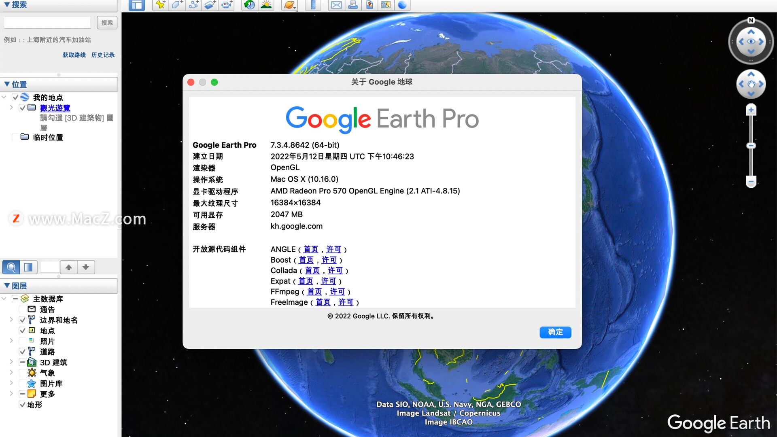The width and height of the screenshot is (777, 437).
Task: Toggle the sidebar panel toolbar button
Action: (x=137, y=5)
